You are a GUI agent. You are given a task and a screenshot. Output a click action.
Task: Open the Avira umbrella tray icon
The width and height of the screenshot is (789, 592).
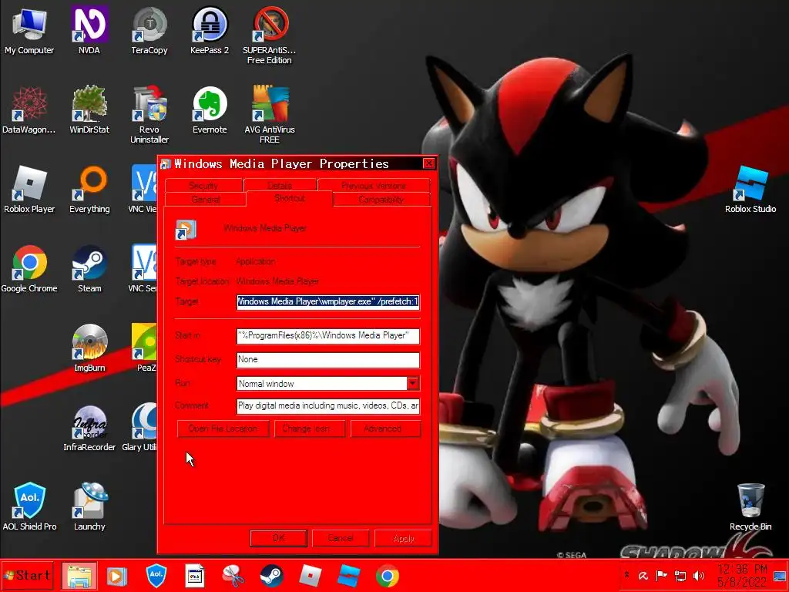coord(643,576)
